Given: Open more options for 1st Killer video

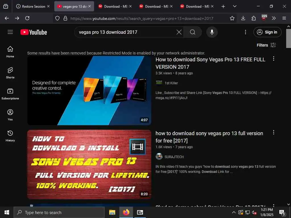Looking at the screenshot, I should point(274,59).
